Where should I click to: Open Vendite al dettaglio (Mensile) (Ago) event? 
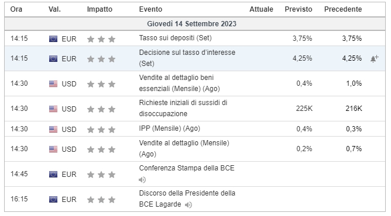tap(184, 148)
